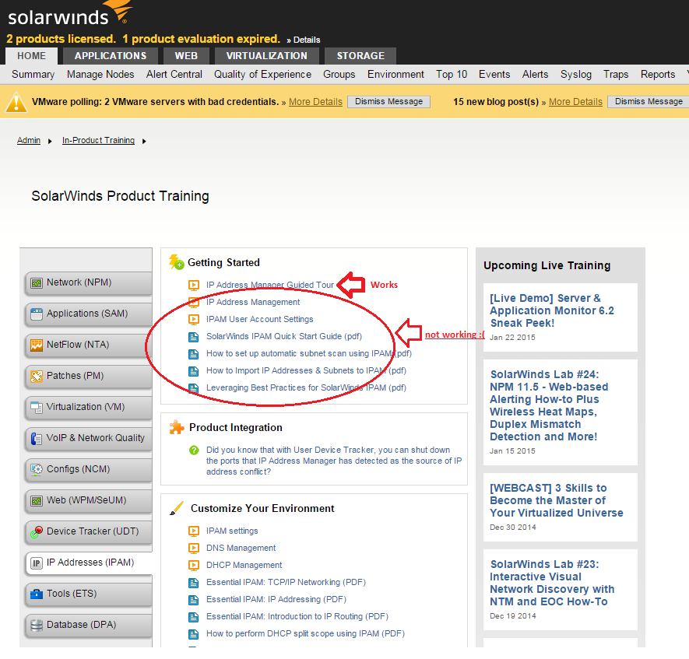
Task: Open SolarWinds Lab #24 training link
Action: [x=550, y=405]
